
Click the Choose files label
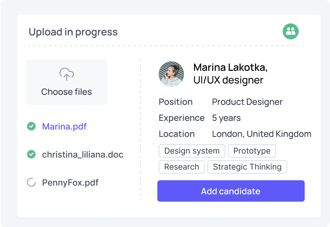(67, 92)
